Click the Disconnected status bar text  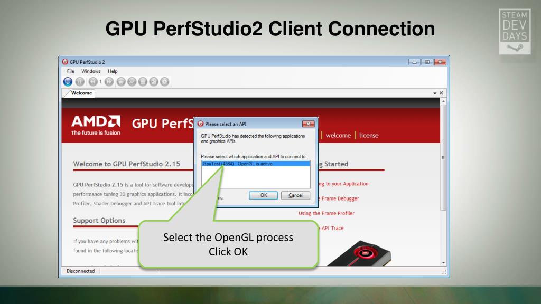coord(81,271)
